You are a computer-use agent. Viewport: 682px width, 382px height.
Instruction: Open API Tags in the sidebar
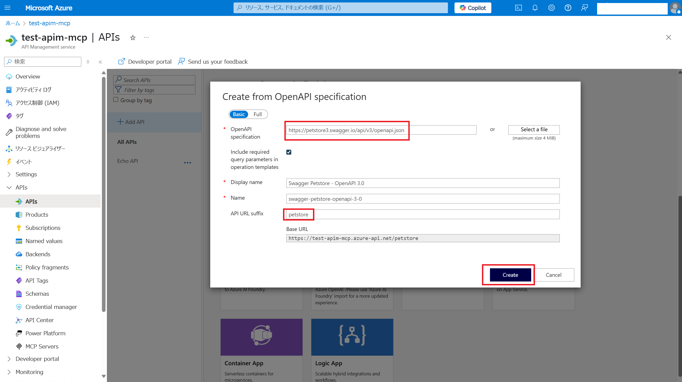point(37,280)
